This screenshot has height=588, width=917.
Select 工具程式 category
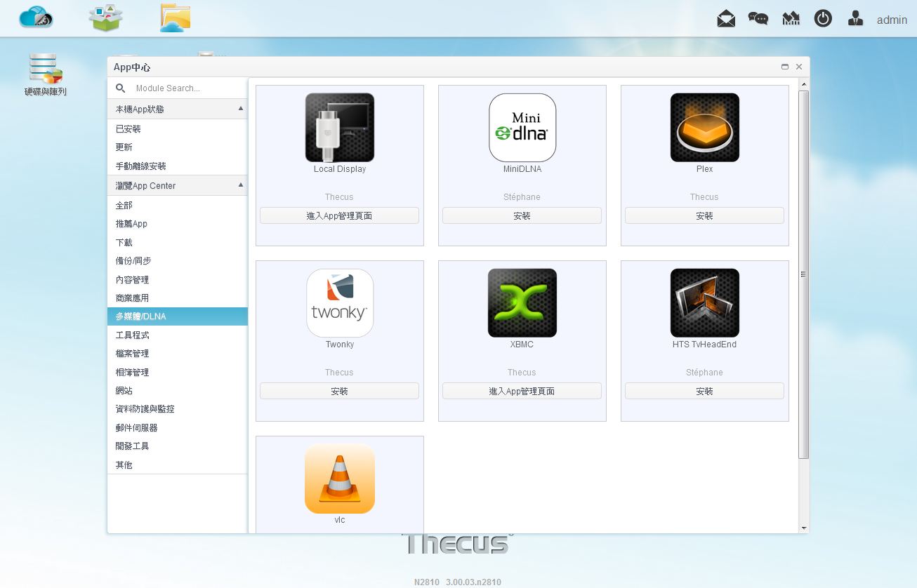(x=178, y=335)
